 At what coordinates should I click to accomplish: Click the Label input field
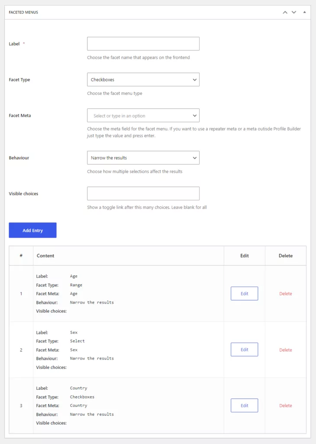143,44
